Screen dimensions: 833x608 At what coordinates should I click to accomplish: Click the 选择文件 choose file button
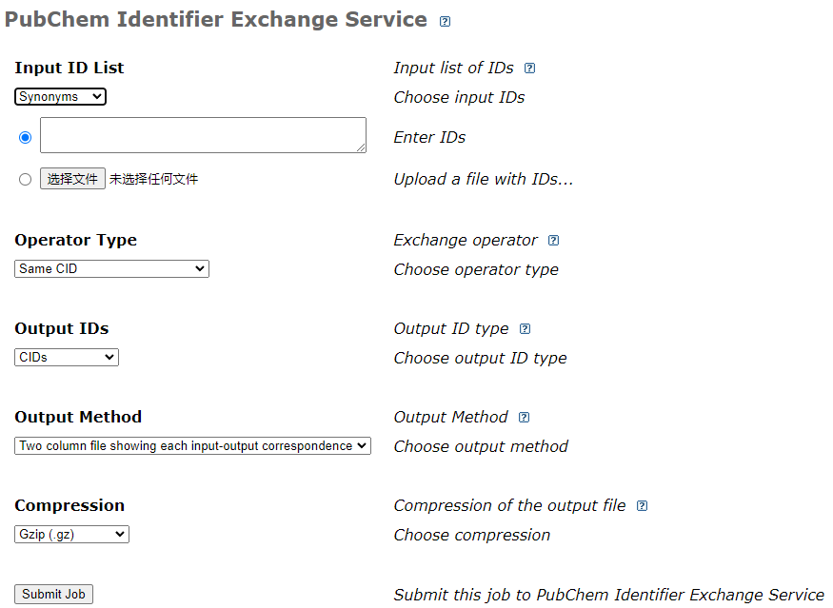72,179
